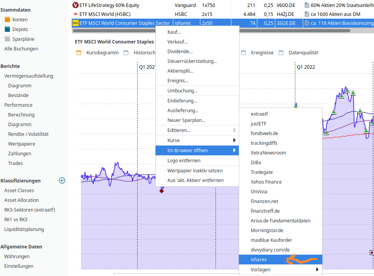The image size is (374, 276).
Task: Open trackingdiffs in browser submenu
Action: tap(281, 143)
